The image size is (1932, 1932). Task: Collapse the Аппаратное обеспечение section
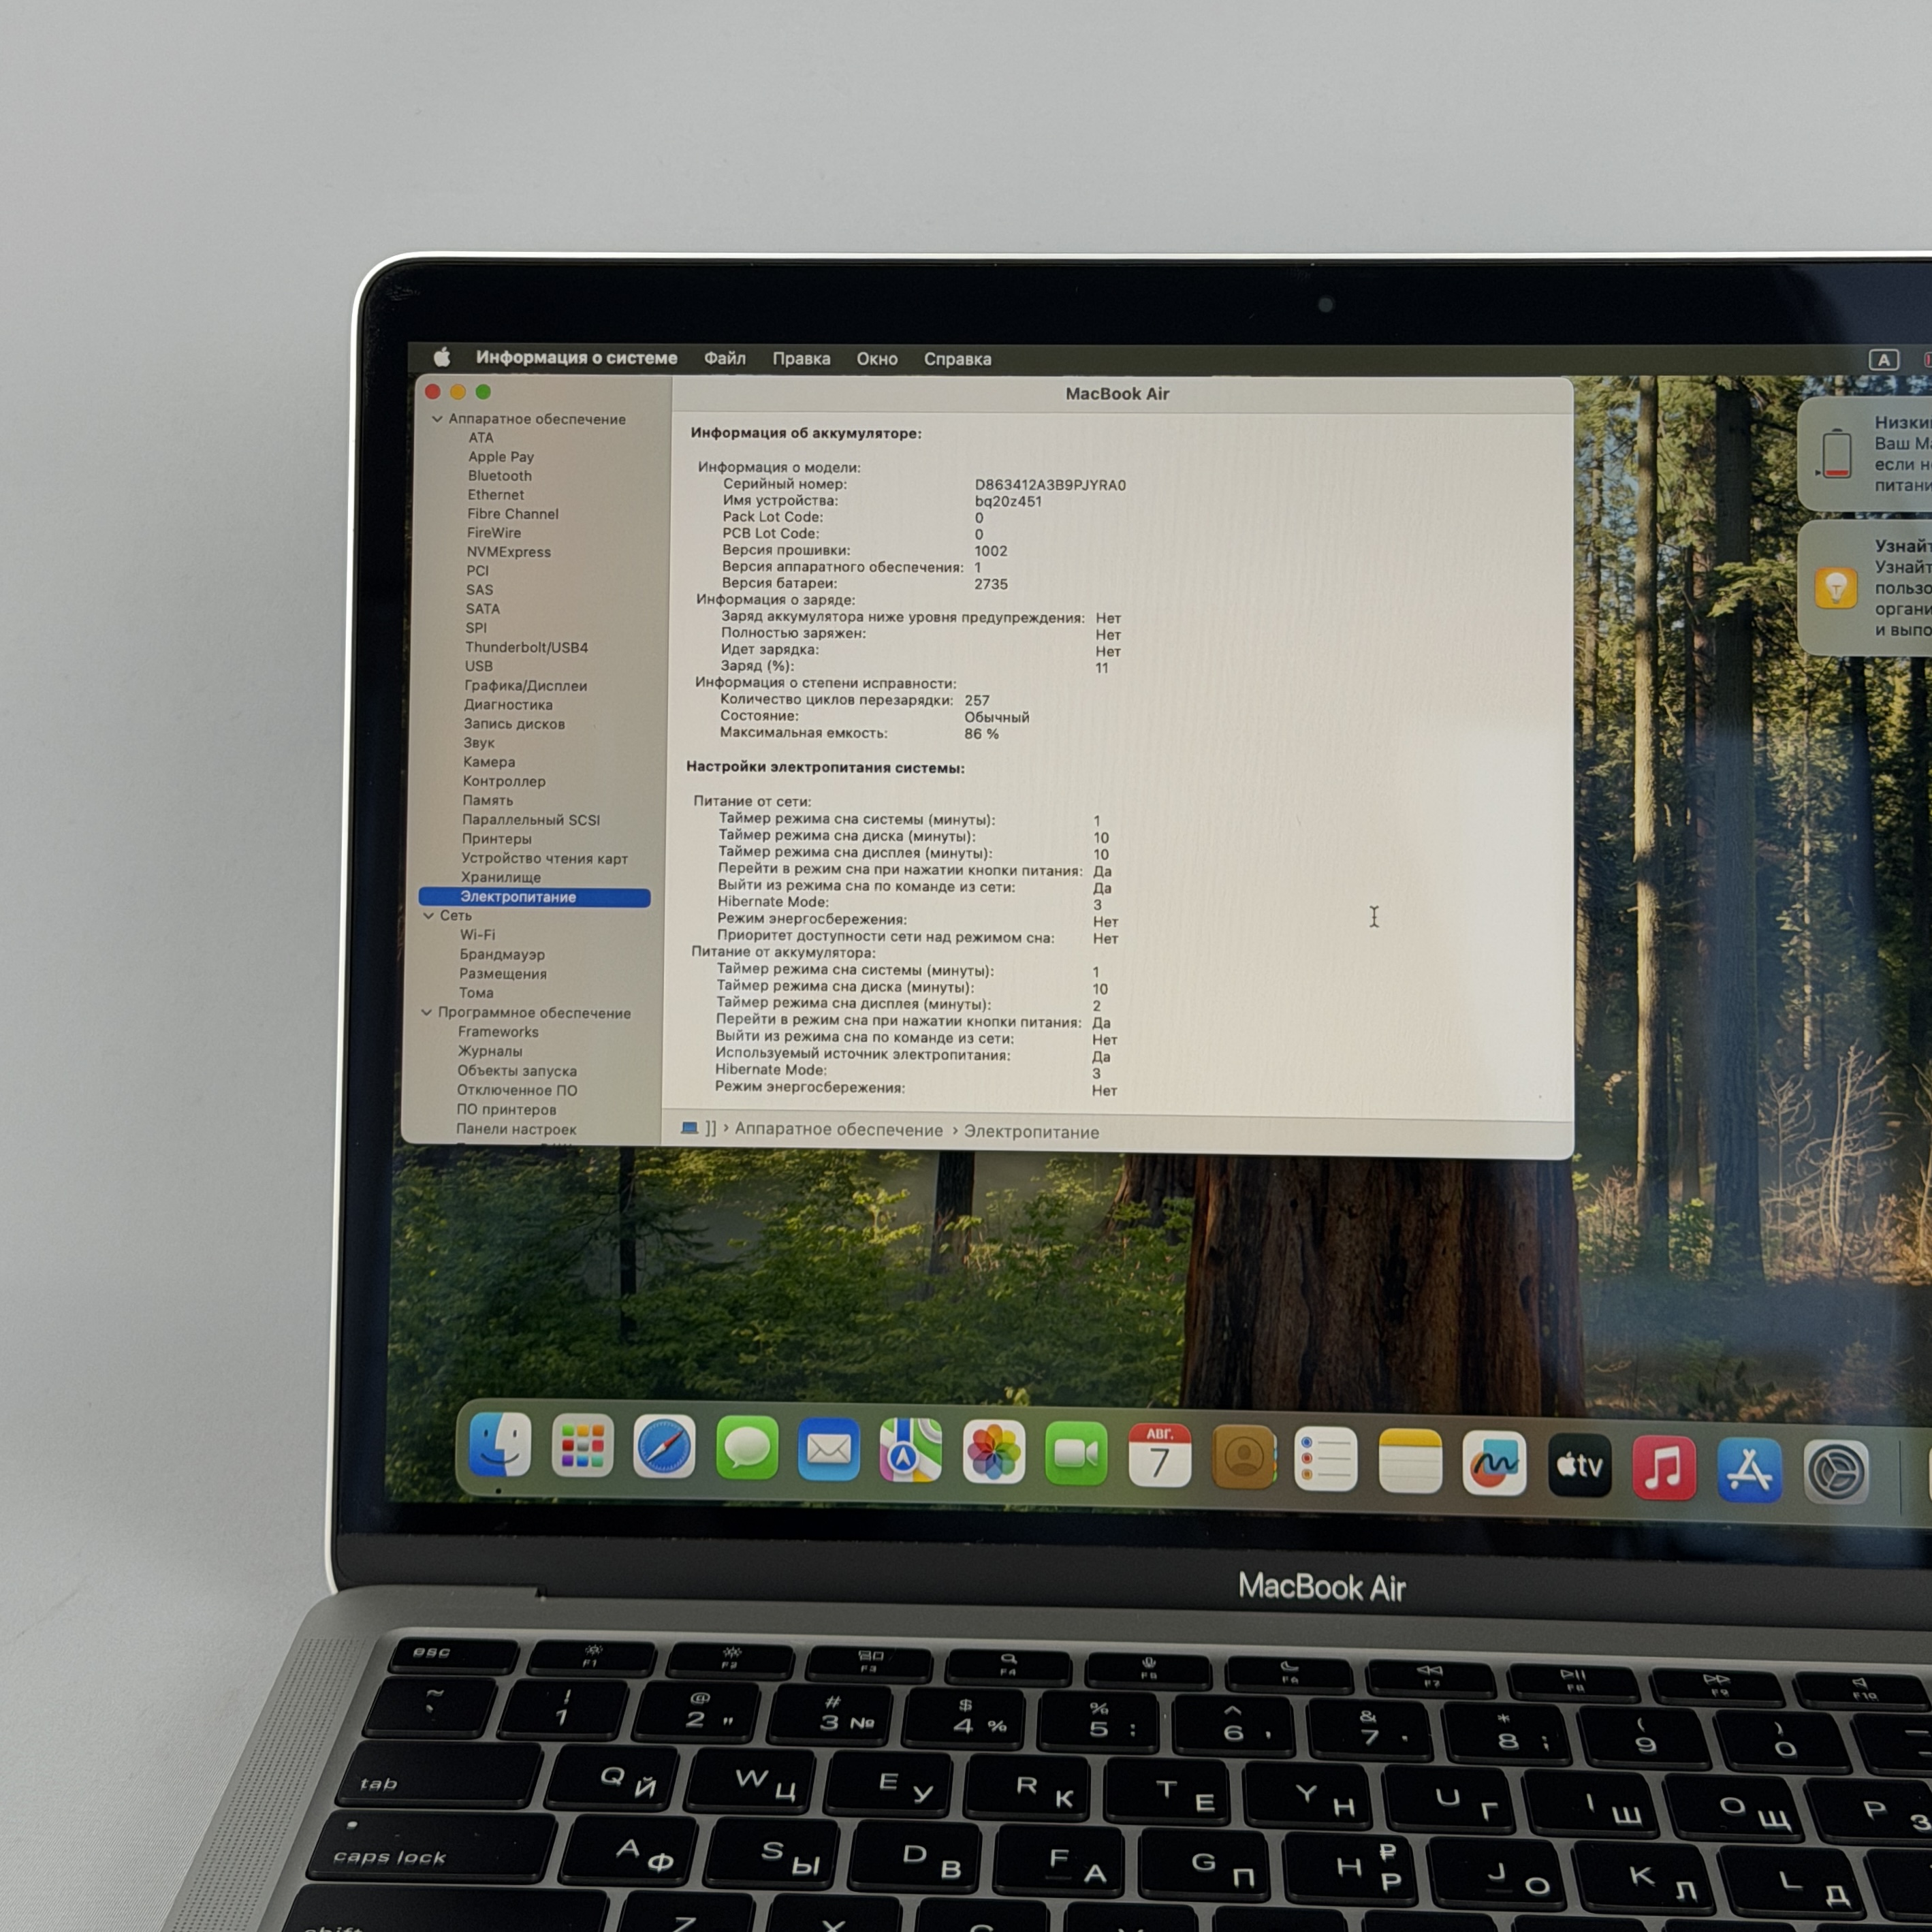coord(437,419)
